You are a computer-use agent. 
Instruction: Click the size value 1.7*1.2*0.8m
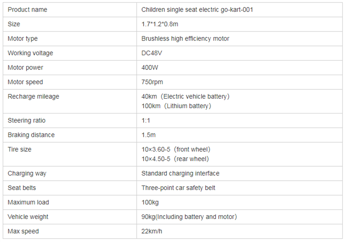[x=160, y=24]
